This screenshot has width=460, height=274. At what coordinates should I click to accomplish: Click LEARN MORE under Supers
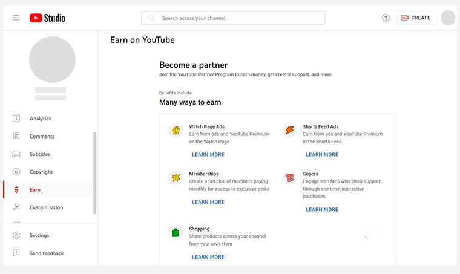[x=322, y=209]
